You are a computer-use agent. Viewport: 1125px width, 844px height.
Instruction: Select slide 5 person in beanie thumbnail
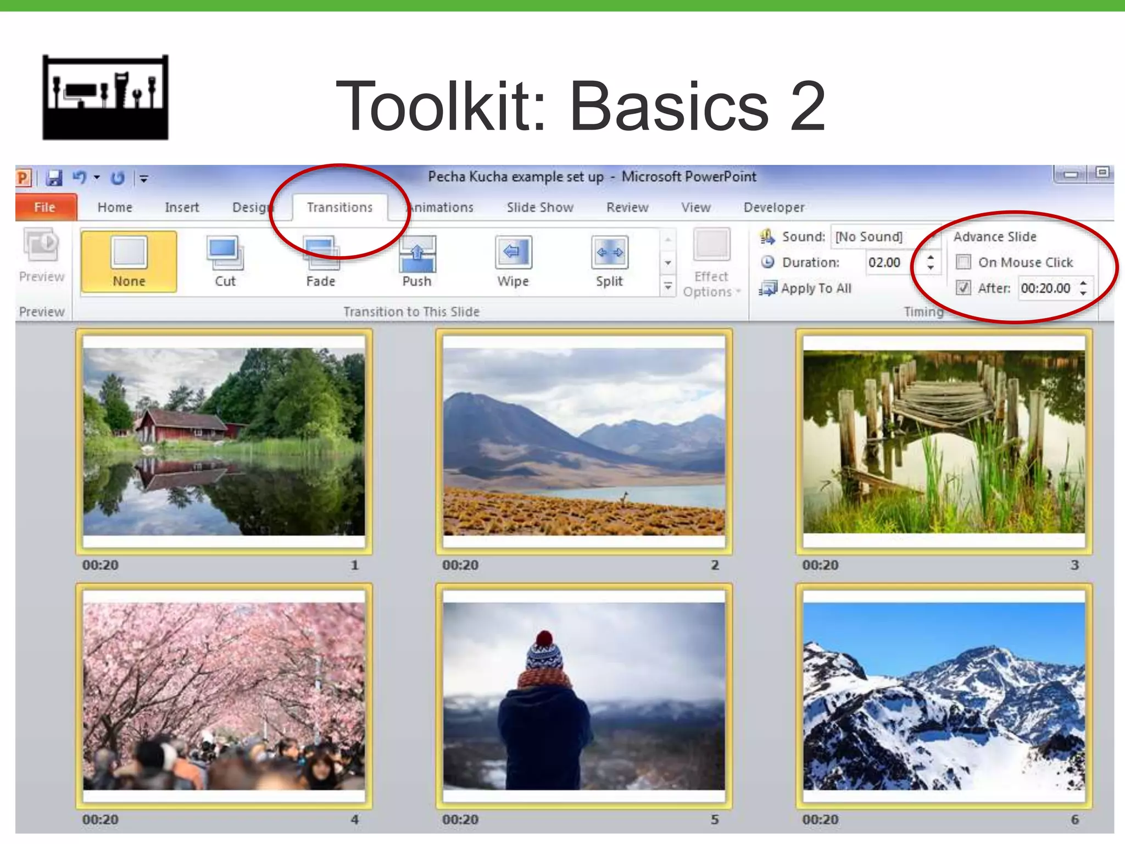(x=584, y=696)
